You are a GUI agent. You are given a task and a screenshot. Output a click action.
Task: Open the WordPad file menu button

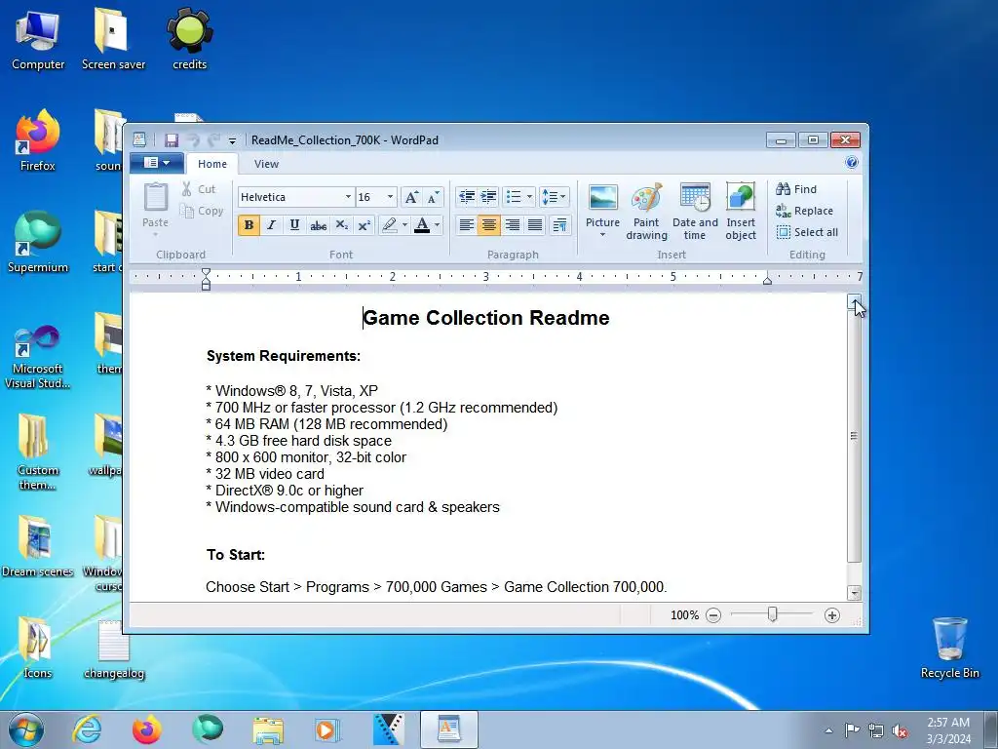(x=157, y=163)
